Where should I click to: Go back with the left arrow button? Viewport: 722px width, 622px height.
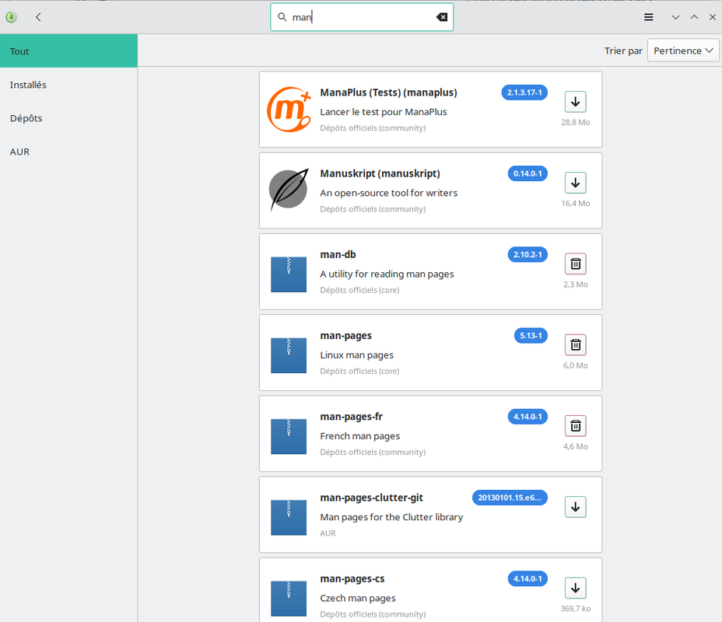point(38,17)
